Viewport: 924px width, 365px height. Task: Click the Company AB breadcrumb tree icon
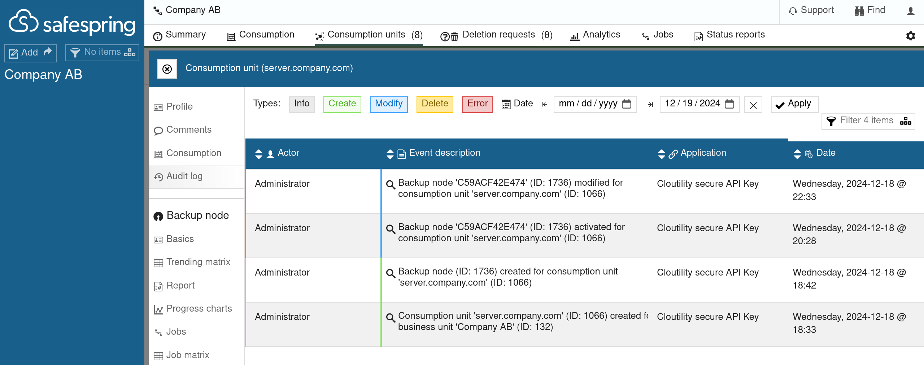coord(158,10)
